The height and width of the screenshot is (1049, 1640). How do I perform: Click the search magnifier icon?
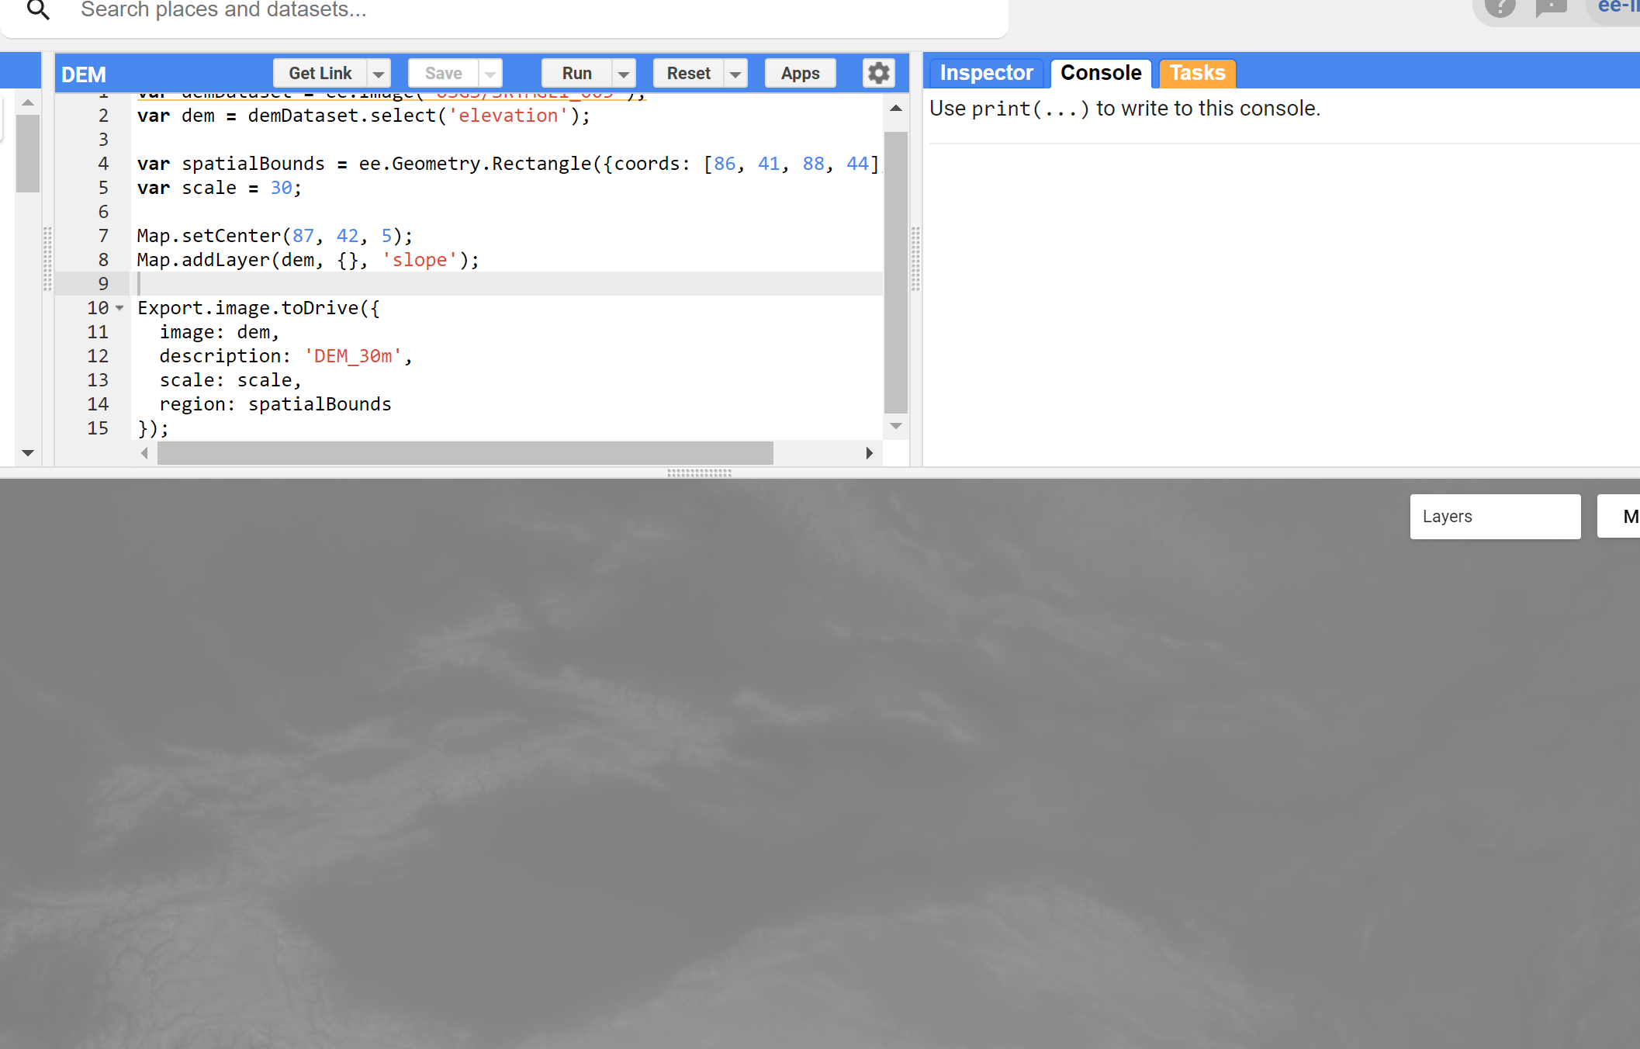tap(38, 10)
